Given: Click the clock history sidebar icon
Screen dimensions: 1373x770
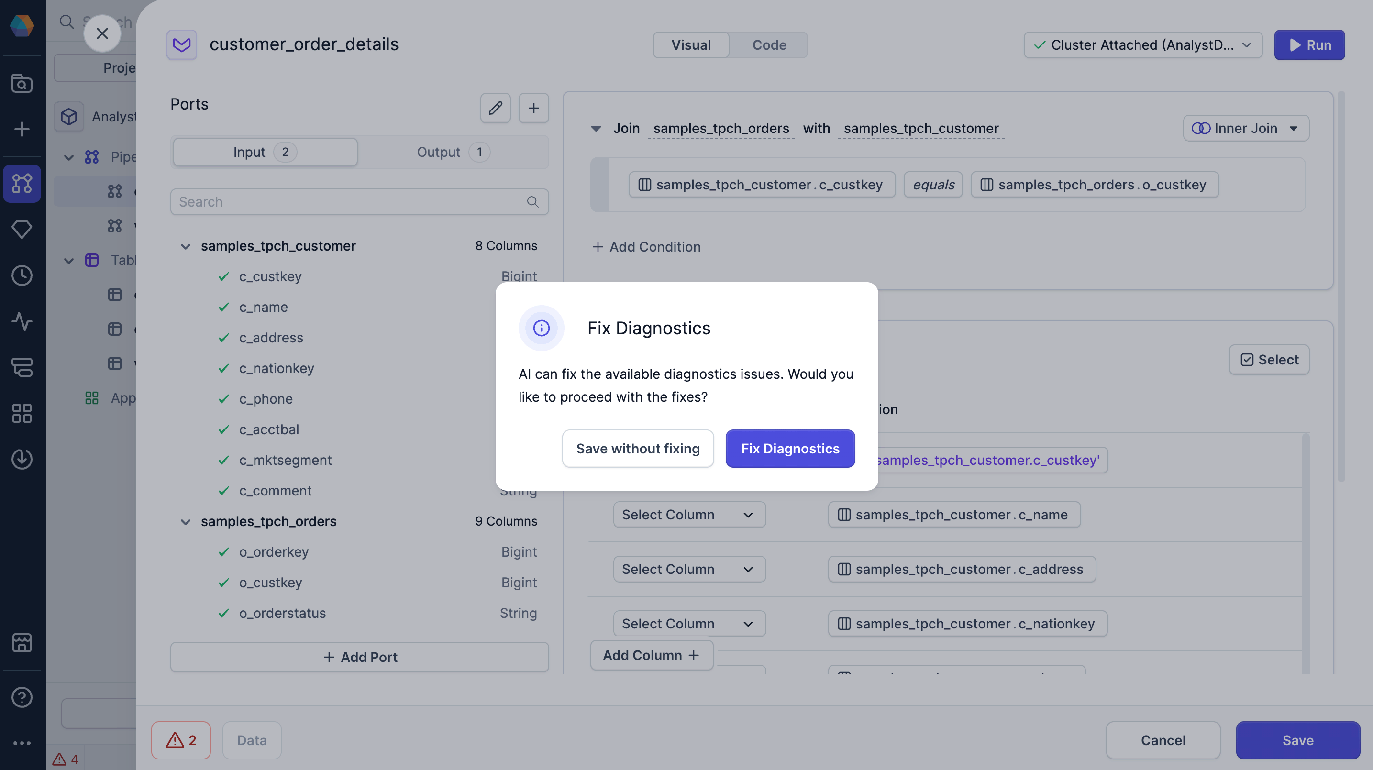Looking at the screenshot, I should point(22,275).
